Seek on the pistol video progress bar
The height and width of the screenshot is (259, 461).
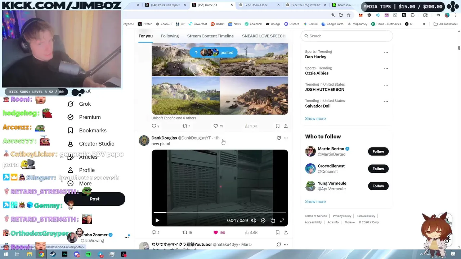tap(220, 213)
